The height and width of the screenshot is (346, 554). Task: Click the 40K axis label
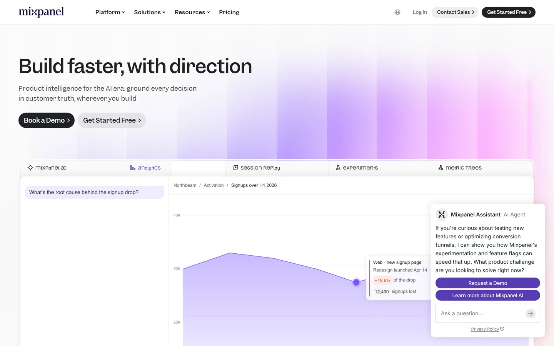pyautogui.click(x=177, y=215)
